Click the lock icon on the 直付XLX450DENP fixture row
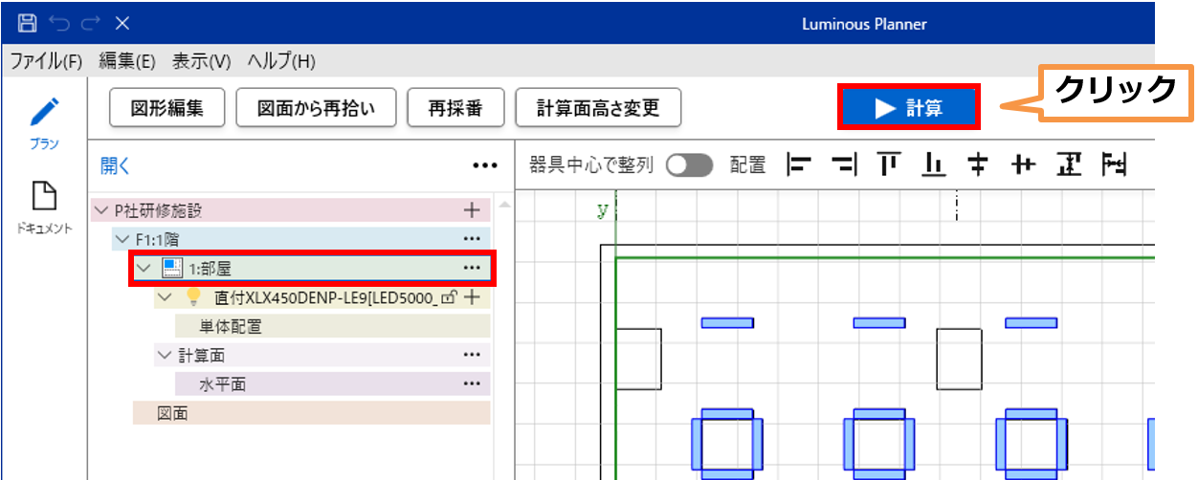 click(448, 297)
